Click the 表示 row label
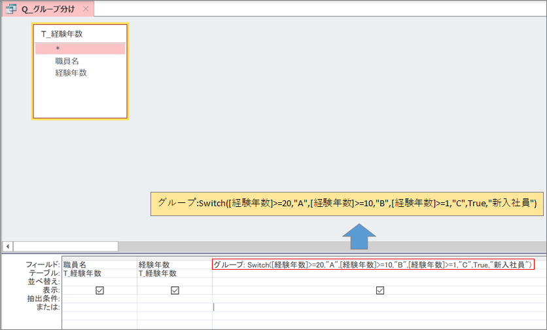This screenshot has width=547, height=330. pos(51,290)
